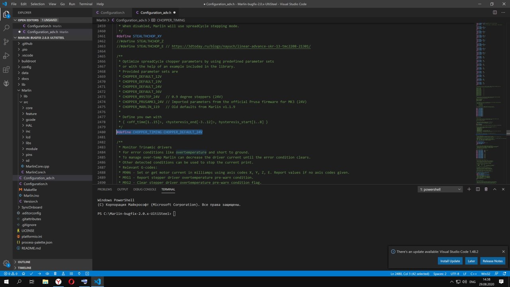Show errors and warnings count in status bar
Viewport: 510px width, 287px height.
[11, 274]
